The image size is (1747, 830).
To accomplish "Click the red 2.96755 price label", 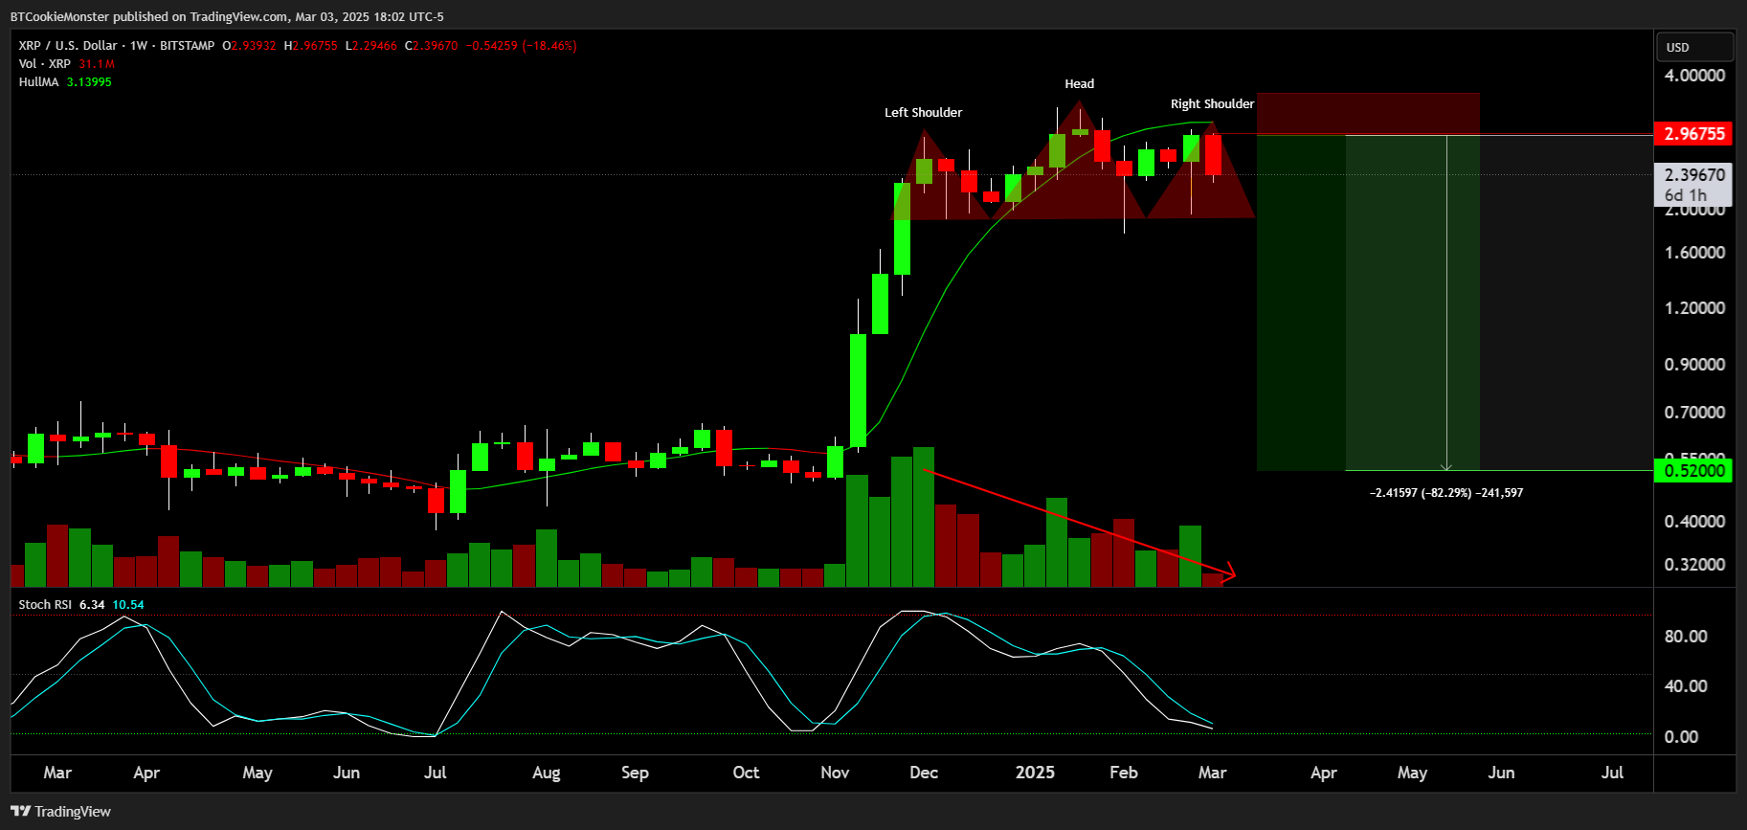I will click(1693, 133).
